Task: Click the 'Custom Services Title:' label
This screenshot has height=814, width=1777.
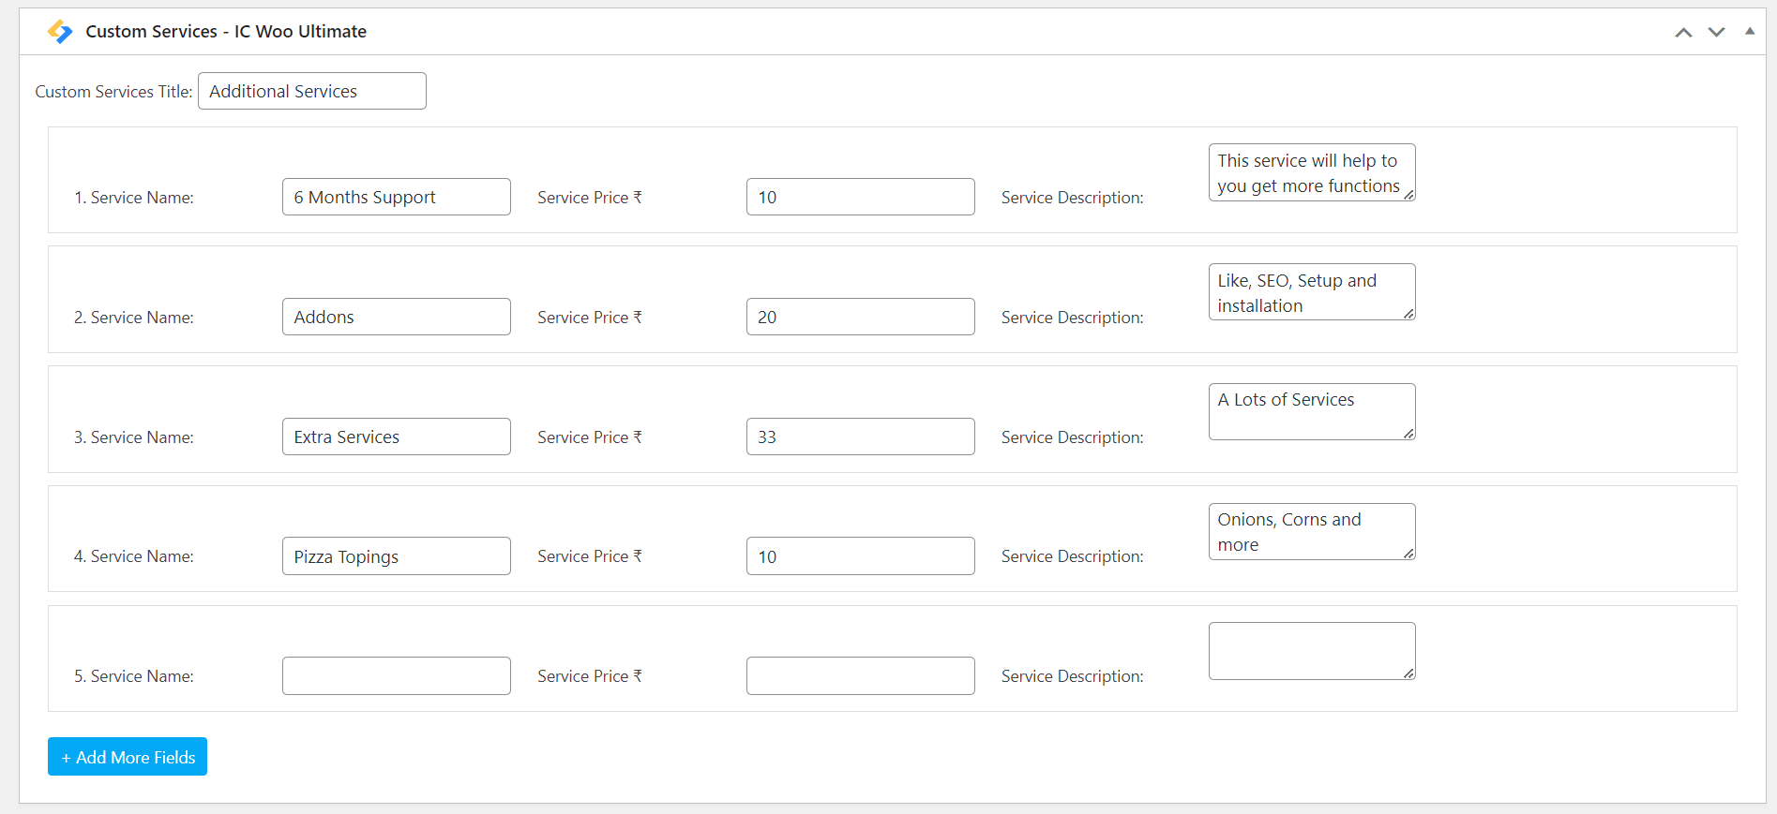Action: pyautogui.click(x=113, y=92)
